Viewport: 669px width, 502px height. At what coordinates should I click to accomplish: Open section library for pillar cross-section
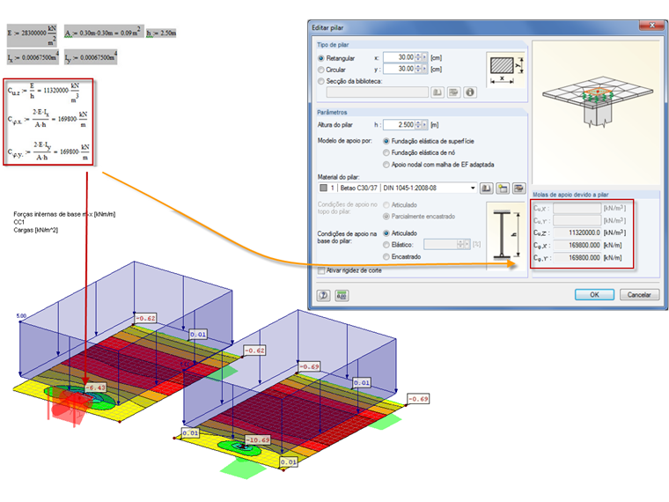click(437, 92)
